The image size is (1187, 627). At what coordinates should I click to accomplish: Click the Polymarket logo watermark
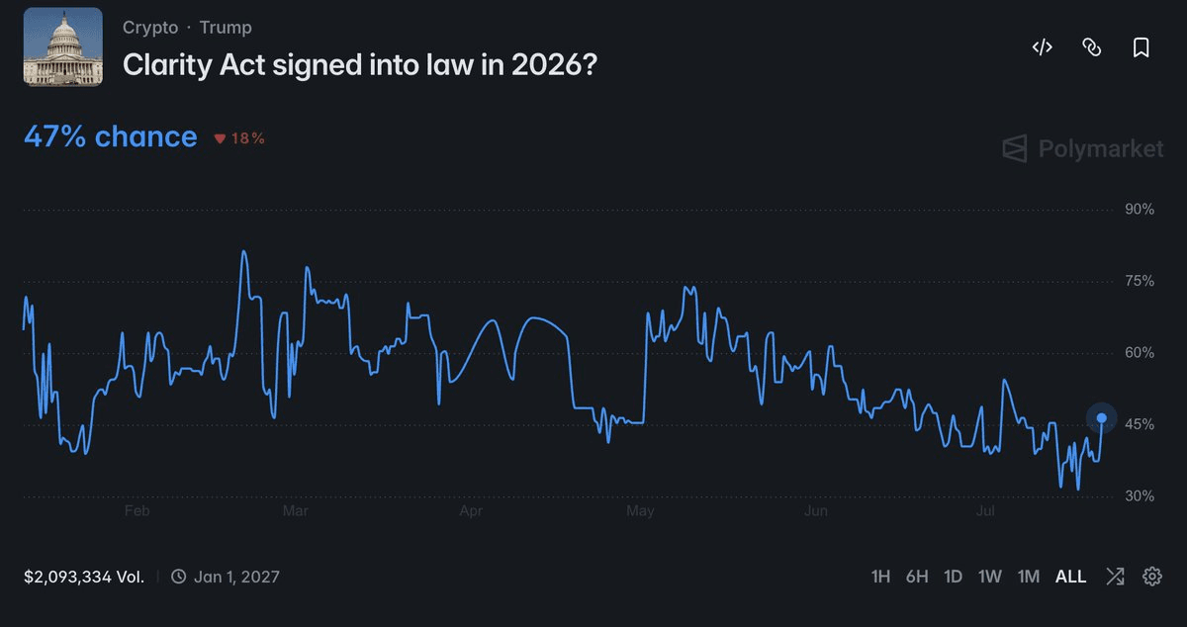click(1082, 149)
